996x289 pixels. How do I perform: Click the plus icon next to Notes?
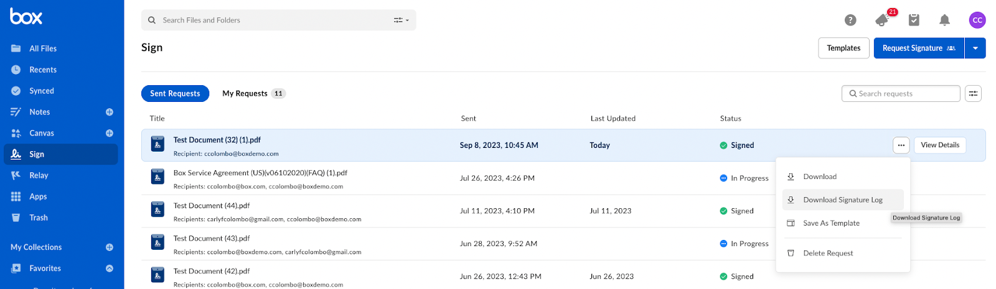110,112
